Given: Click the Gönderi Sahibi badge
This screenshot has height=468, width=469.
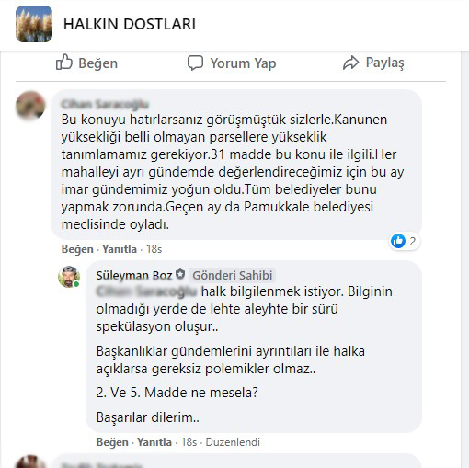Looking at the screenshot, I should pos(232,275).
